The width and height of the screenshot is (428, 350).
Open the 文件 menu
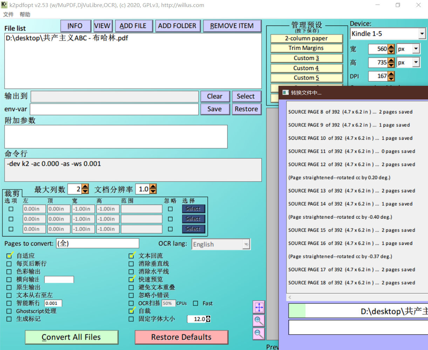click(x=8, y=14)
